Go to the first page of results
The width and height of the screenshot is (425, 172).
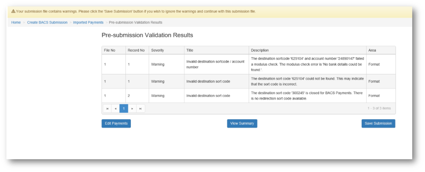107,109
